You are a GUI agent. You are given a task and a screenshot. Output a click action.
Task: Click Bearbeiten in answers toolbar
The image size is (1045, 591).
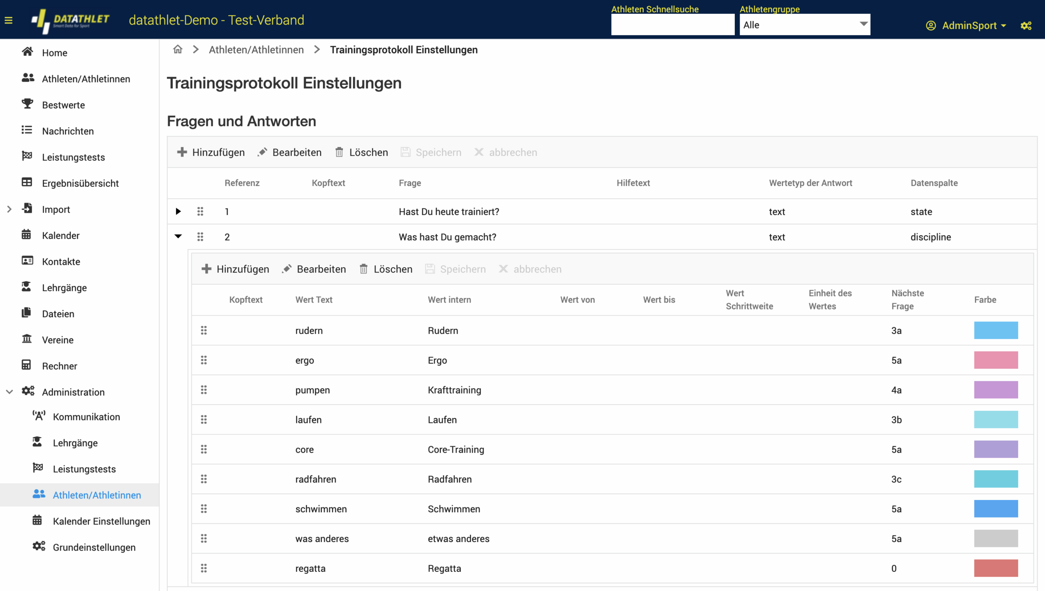click(x=314, y=269)
